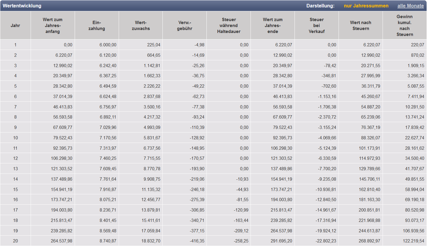Click the 'Einzahlung' column header
This screenshot has height=246, width=429.
point(97,26)
